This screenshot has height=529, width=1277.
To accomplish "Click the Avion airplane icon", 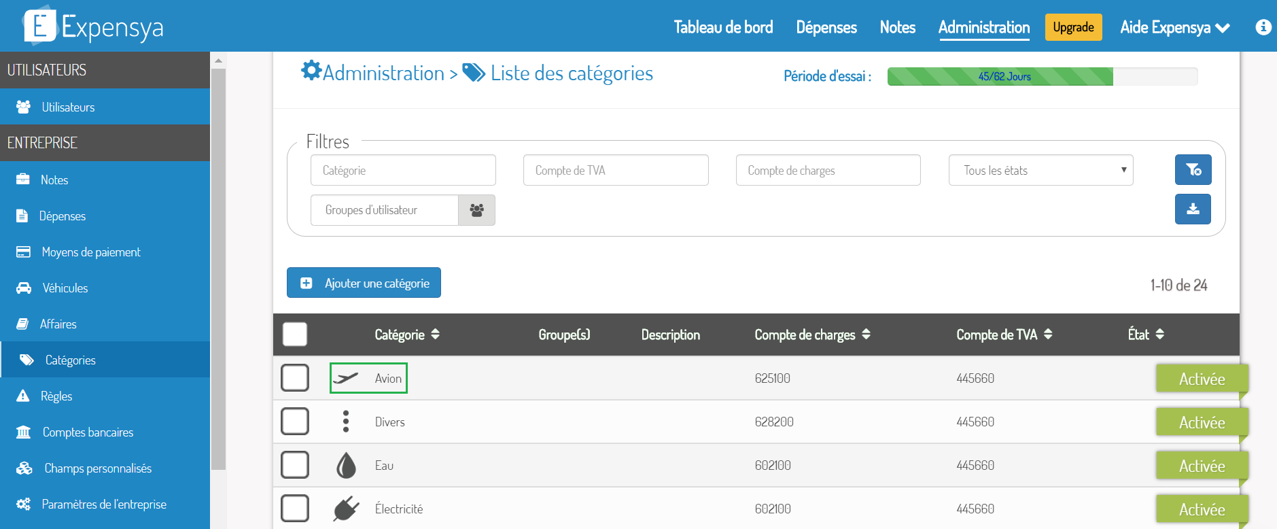I will [x=345, y=378].
